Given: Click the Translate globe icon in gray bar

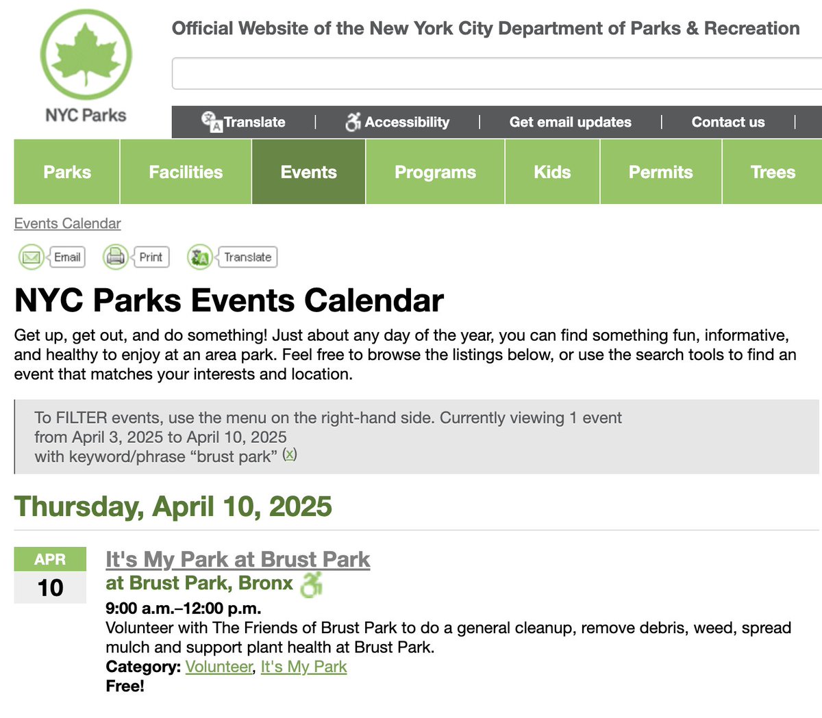Looking at the screenshot, I should 212,122.
